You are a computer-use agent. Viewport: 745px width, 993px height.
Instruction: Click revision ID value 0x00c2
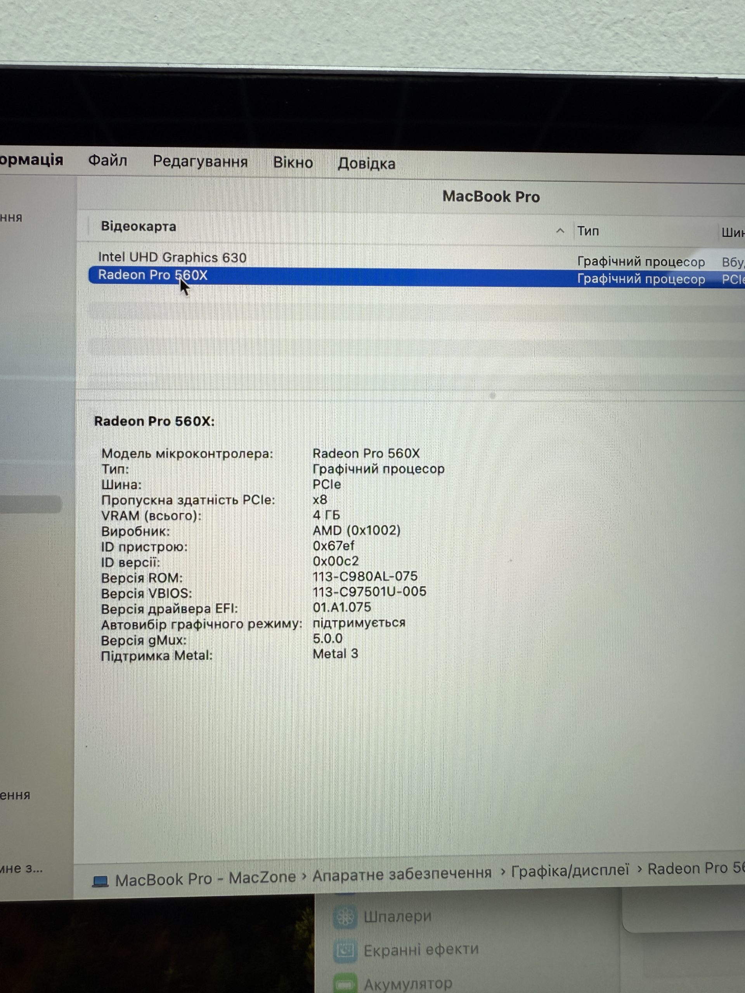(x=336, y=561)
